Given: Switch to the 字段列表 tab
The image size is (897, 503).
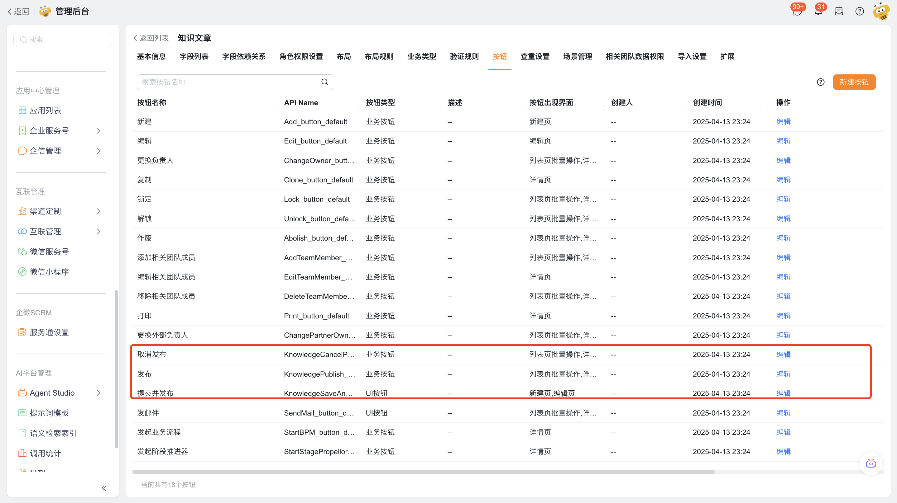Looking at the screenshot, I should [194, 57].
